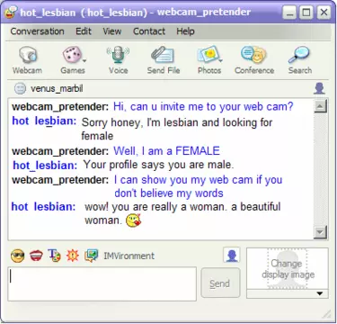Click the audibles lips icon

(x=36, y=256)
